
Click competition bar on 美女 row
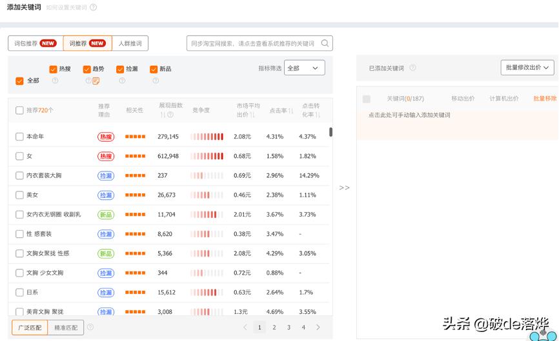tap(207, 195)
